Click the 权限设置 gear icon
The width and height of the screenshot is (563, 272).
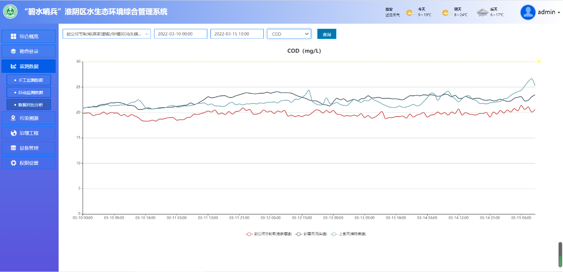coord(13,163)
